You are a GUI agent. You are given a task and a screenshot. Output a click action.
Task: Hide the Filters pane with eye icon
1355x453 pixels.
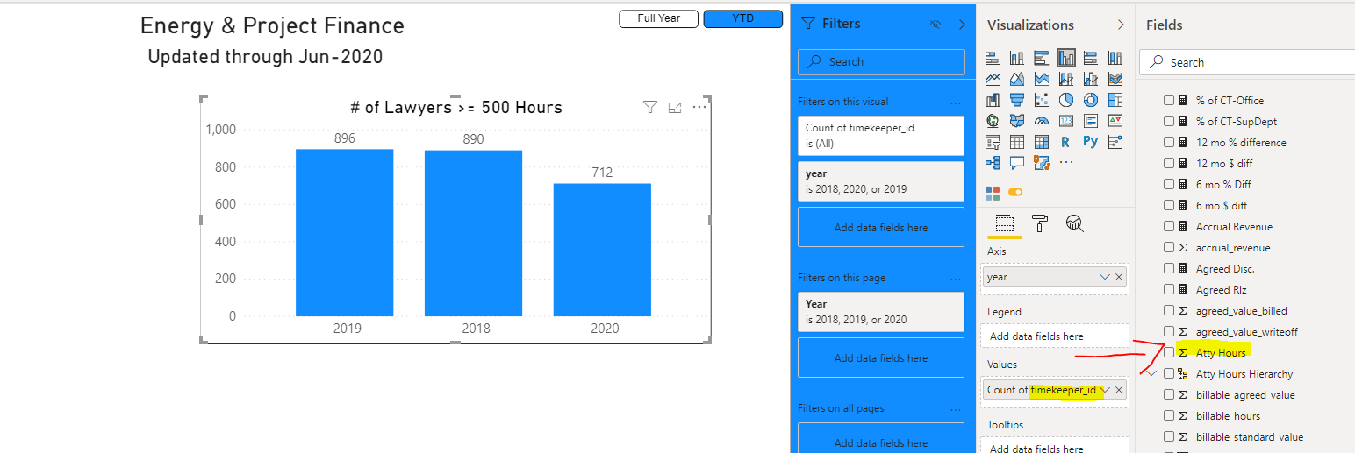coord(936,25)
